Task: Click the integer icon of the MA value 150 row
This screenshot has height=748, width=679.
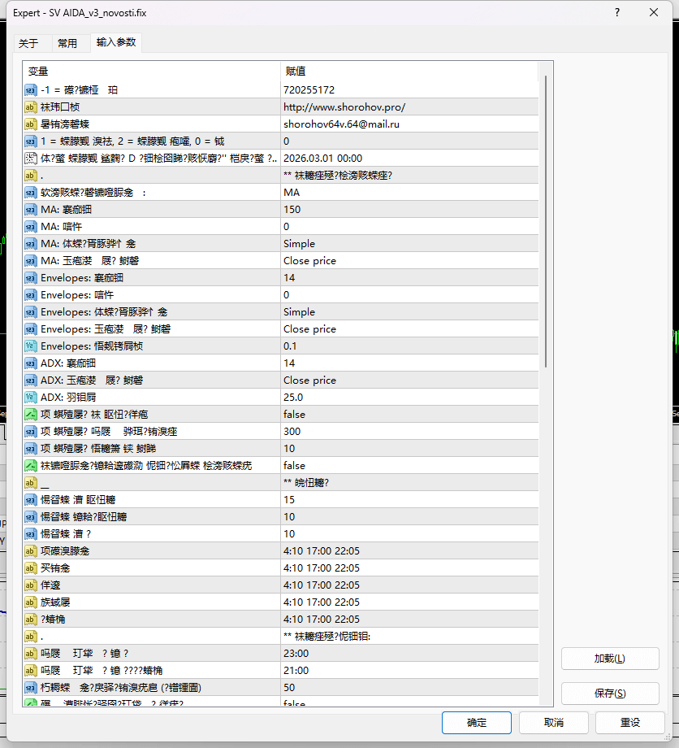Action: [x=31, y=210]
